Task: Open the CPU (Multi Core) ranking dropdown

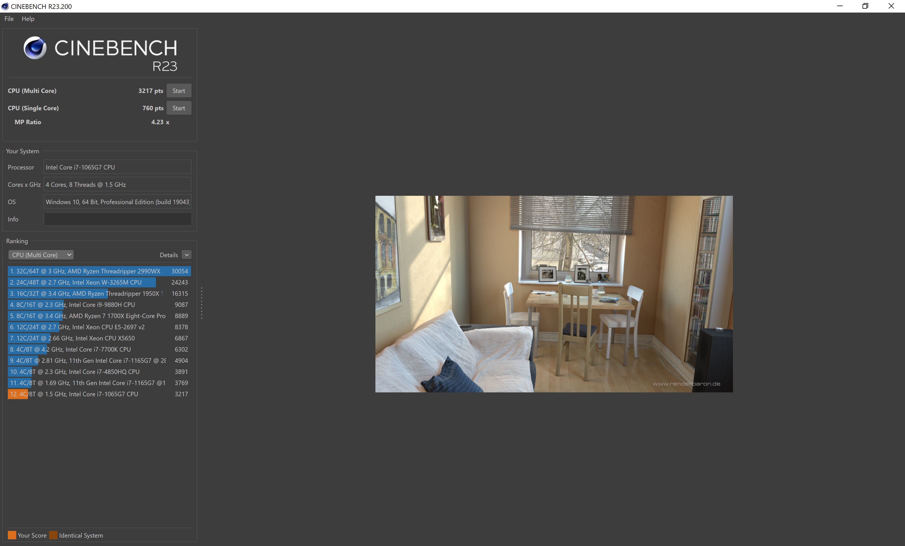Action: (x=41, y=255)
